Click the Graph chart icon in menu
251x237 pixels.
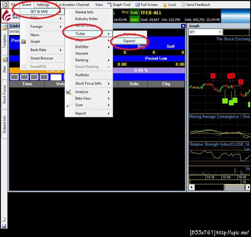23,41
